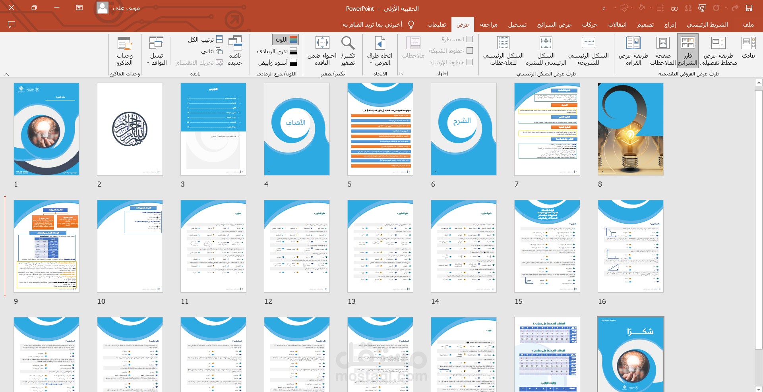Image resolution: width=763 pixels, height=392 pixels.
Task: Click the account name مونى على
Action: [x=126, y=8]
